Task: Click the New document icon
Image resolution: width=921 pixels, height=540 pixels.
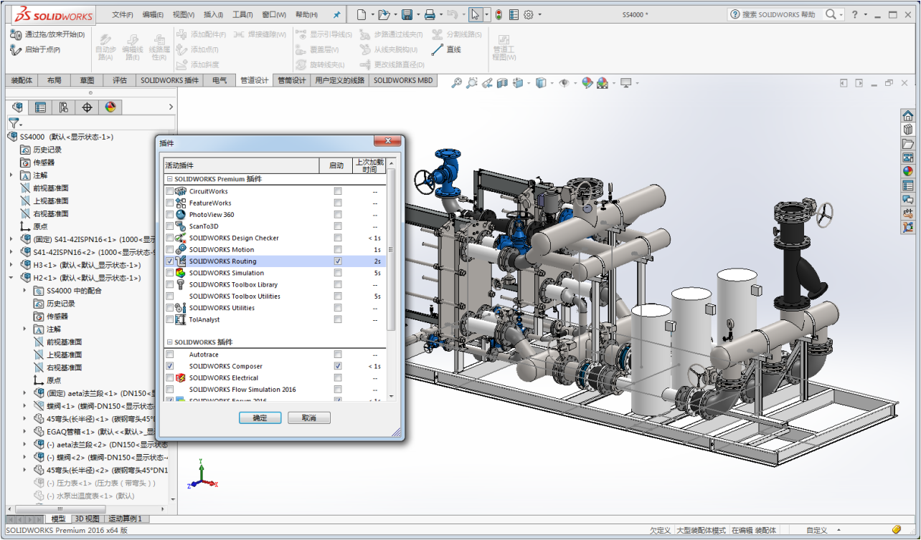Action: coord(362,14)
